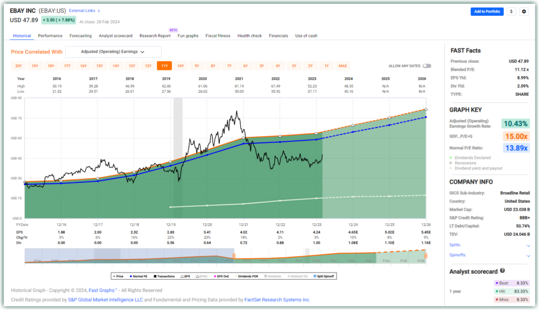Screen dimensions: 539x310
Task: Toggle Split Spinoff in chart legend
Action: pos(324,276)
